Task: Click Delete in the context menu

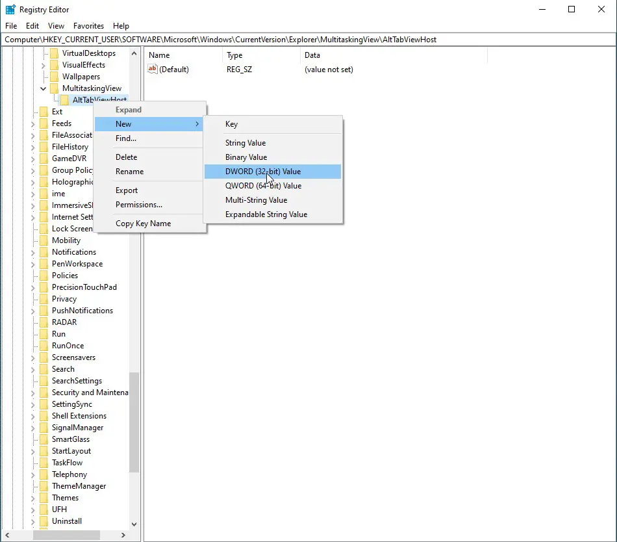Action: 149,157
